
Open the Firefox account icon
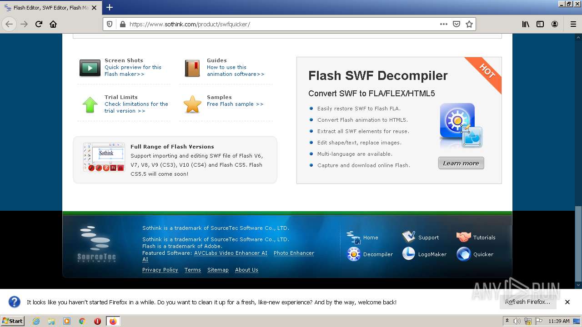click(555, 24)
